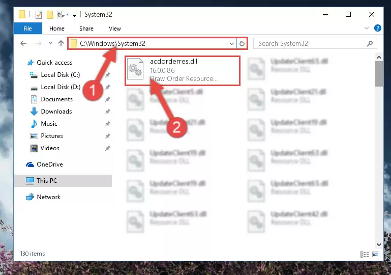Go forward with the Forward arrow
Viewport: 391px width, 275px height.
tap(38, 43)
